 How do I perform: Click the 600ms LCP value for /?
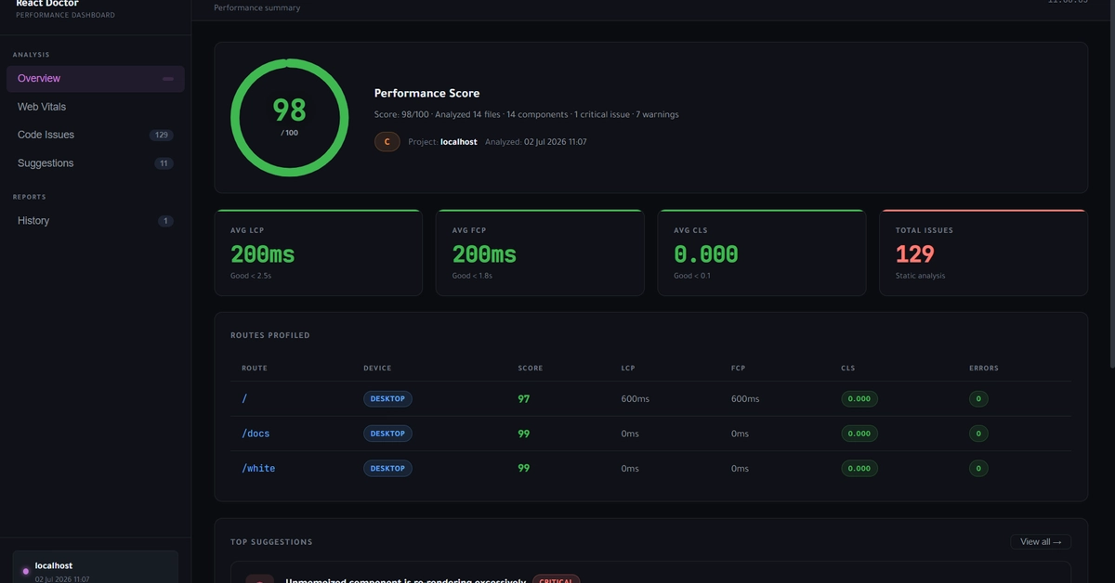[x=636, y=399]
